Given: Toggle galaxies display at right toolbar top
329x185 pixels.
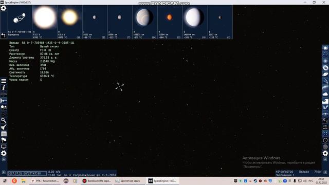Looking at the screenshot, I should (x=325, y=48).
